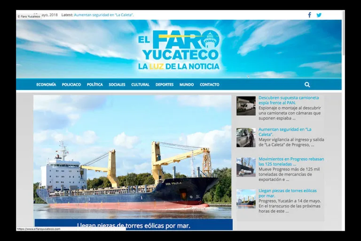
Task: Open the Twitter profile icon
Action: [319, 15]
